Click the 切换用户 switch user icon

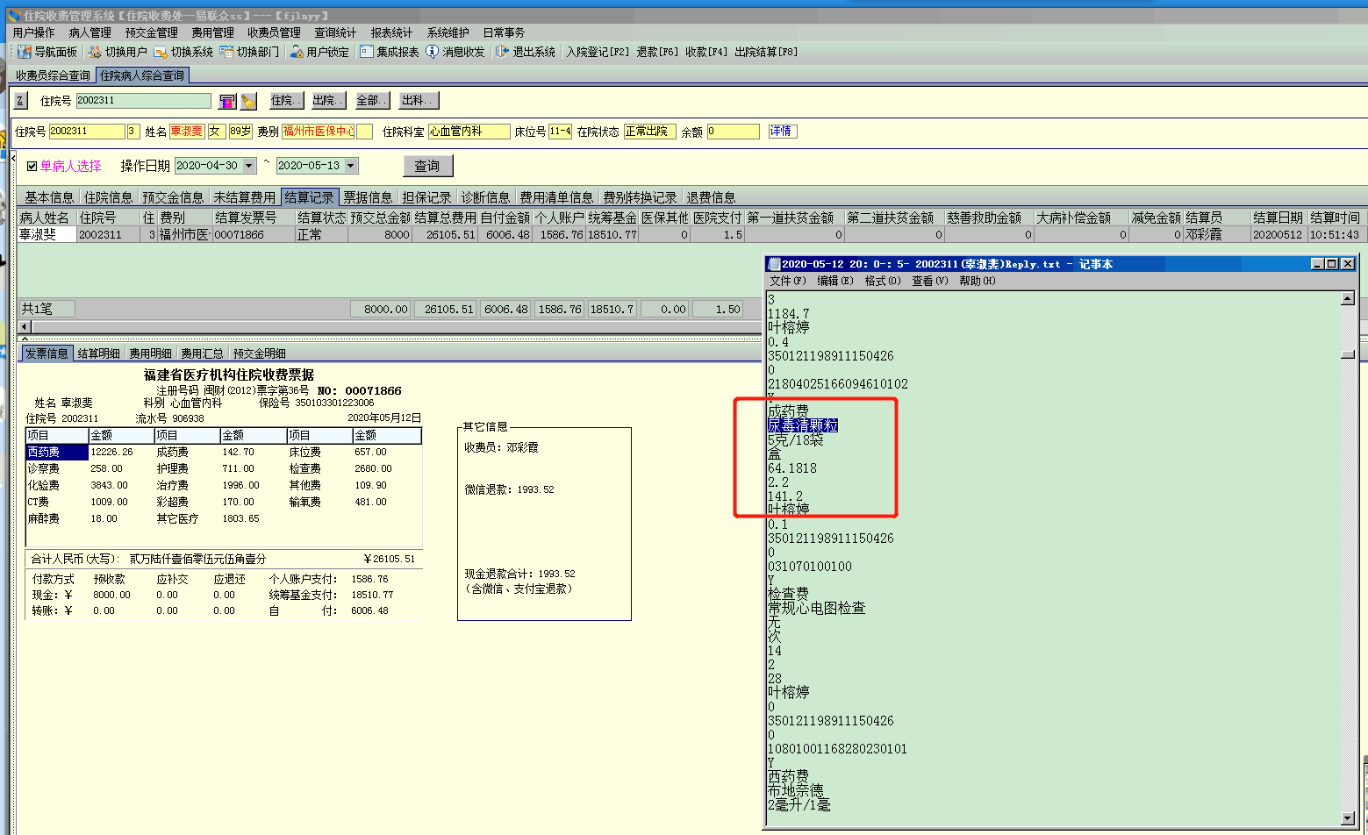pos(95,52)
